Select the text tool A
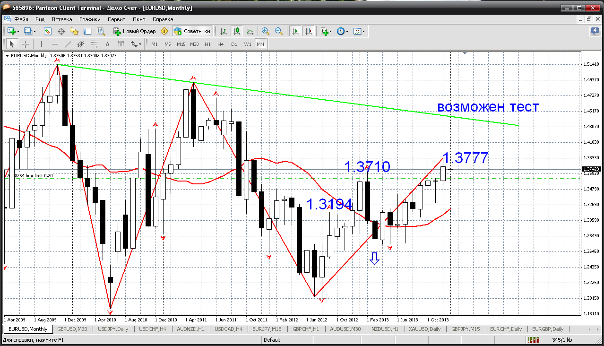Viewport: 604px width, 346px height. pos(107,44)
